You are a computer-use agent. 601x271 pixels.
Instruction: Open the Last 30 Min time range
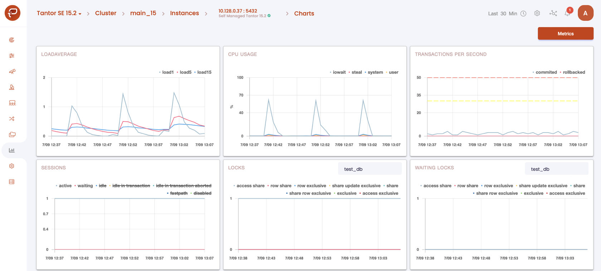coord(503,14)
